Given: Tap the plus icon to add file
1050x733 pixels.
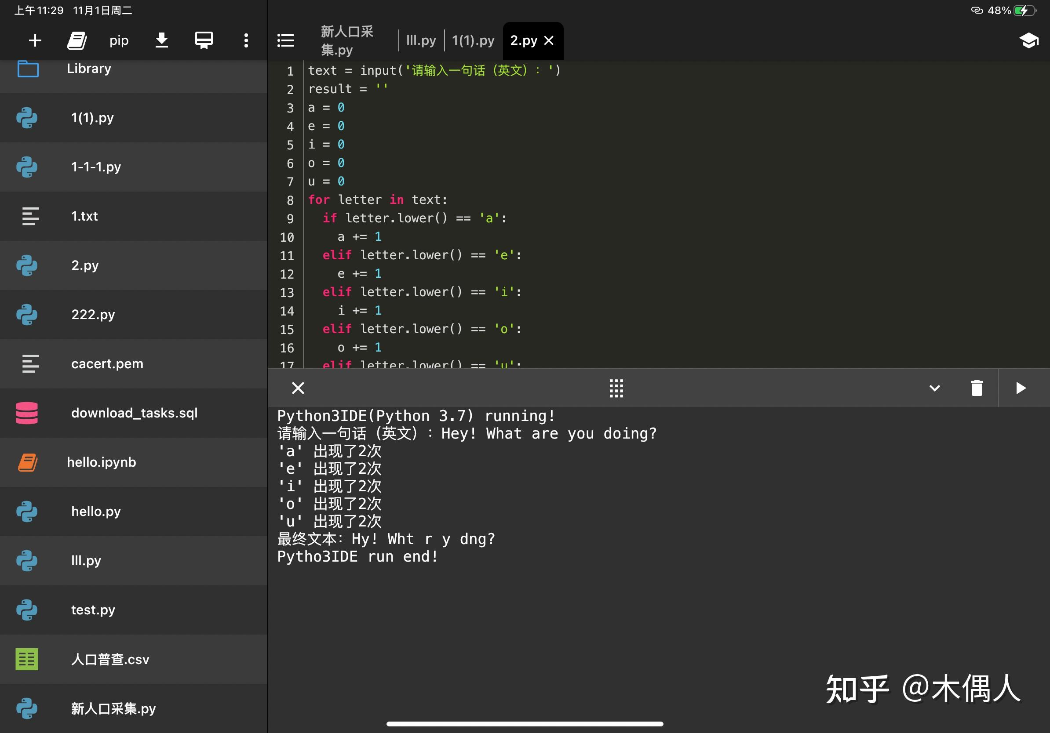Looking at the screenshot, I should pos(35,41).
